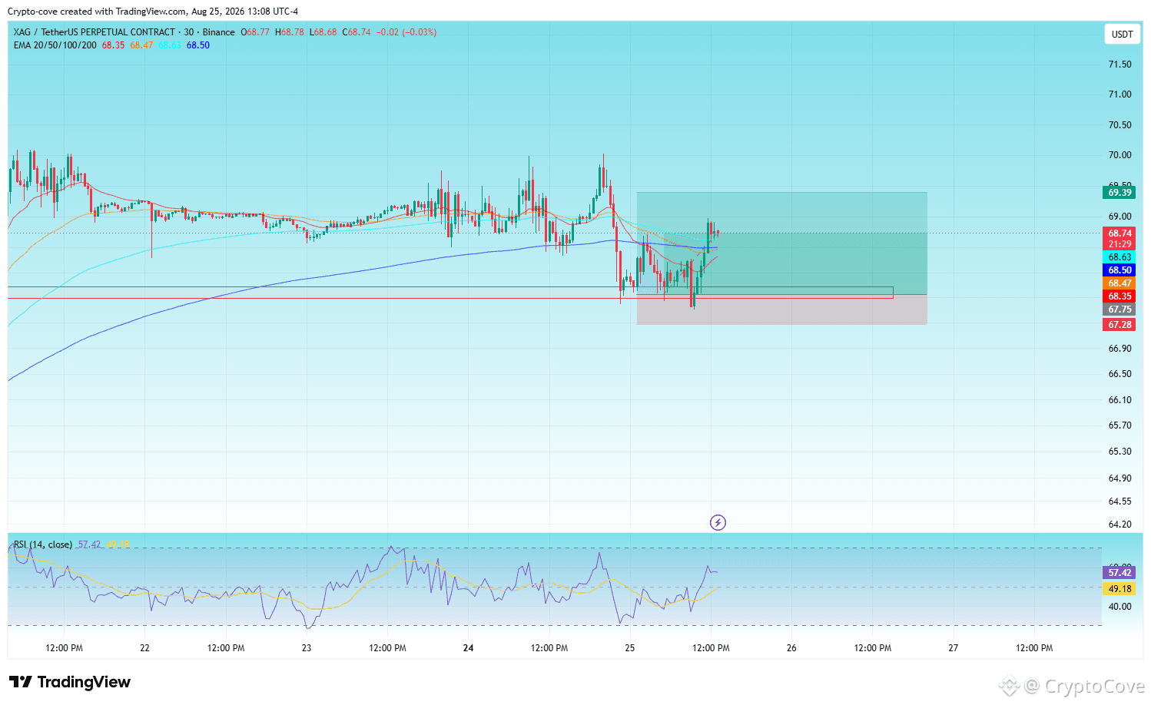Click the 23 date label on time axis
1151x705 pixels.
coord(307,648)
